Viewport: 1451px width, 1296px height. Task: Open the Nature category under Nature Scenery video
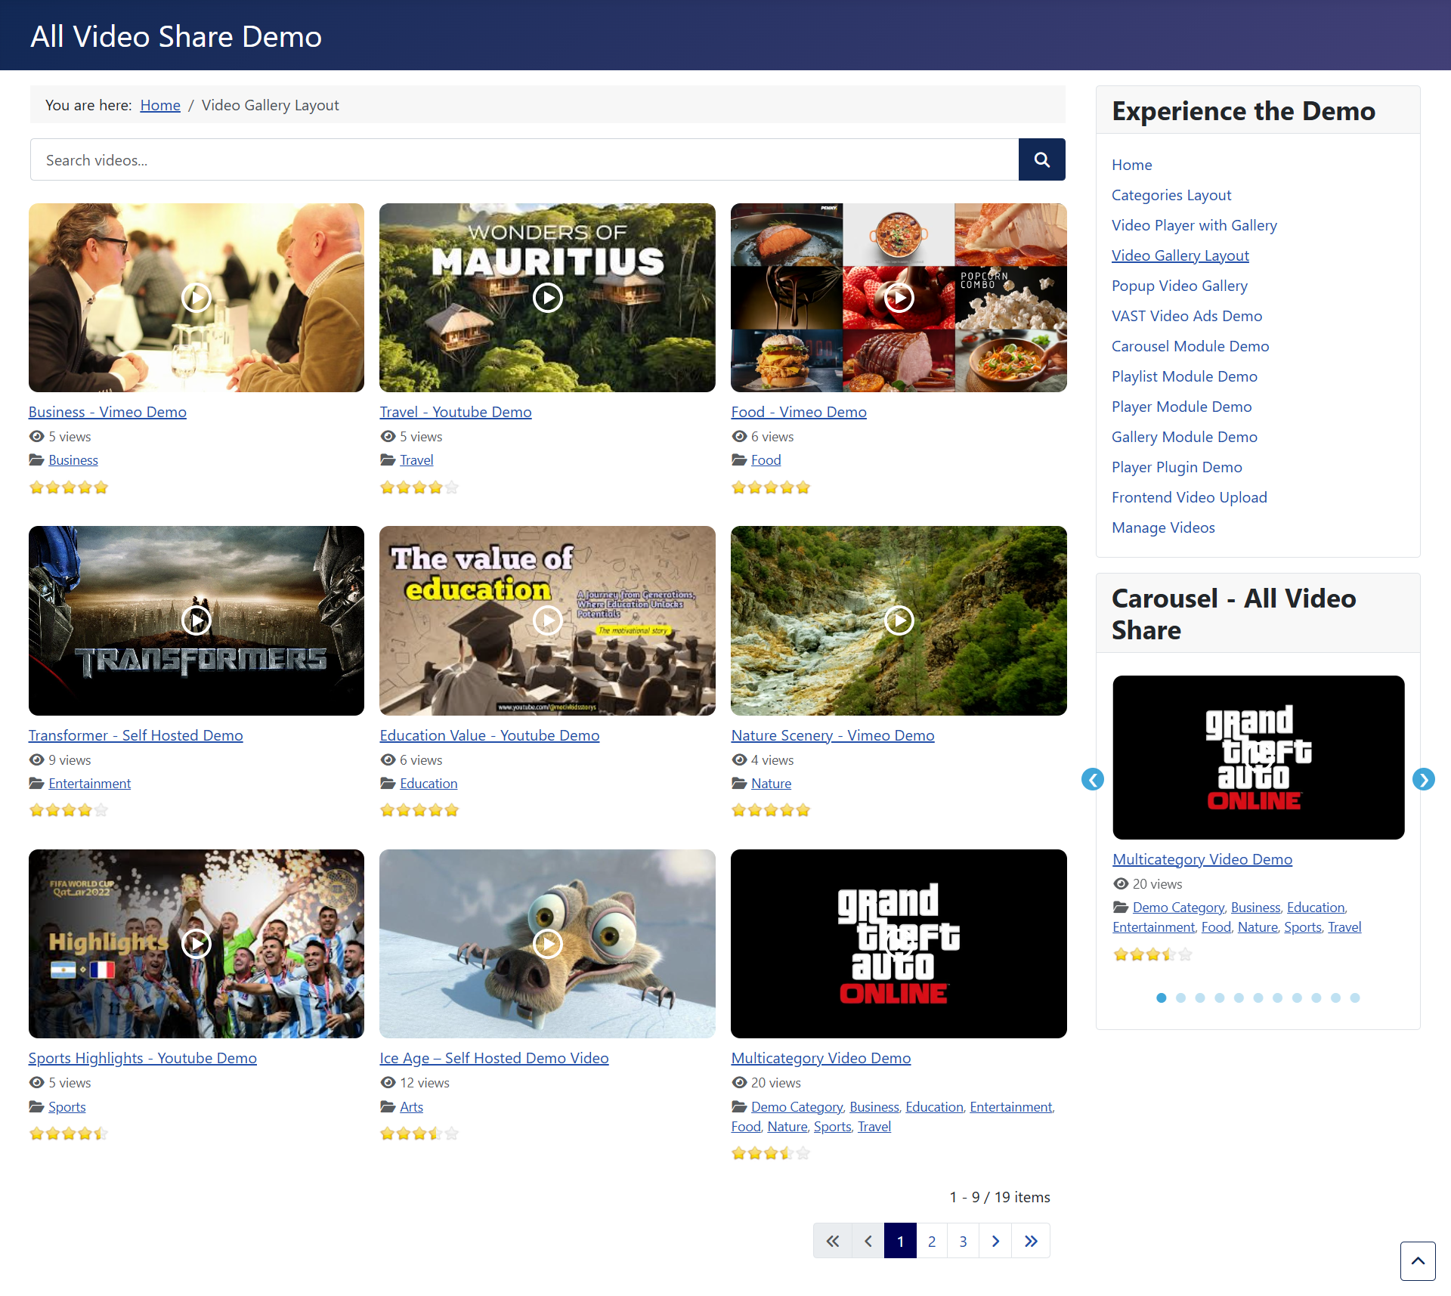point(771,784)
